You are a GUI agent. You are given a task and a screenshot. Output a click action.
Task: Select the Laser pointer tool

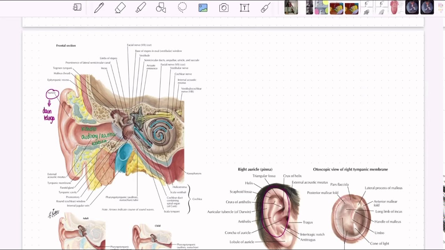pyautogui.click(x=266, y=8)
